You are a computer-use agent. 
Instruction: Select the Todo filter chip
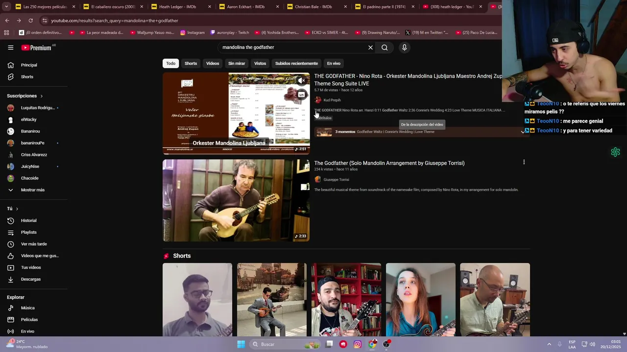click(x=170, y=64)
